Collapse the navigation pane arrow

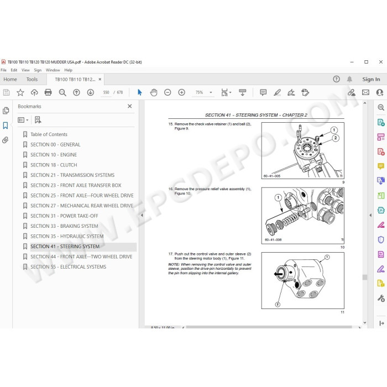pyautogui.click(x=142, y=215)
